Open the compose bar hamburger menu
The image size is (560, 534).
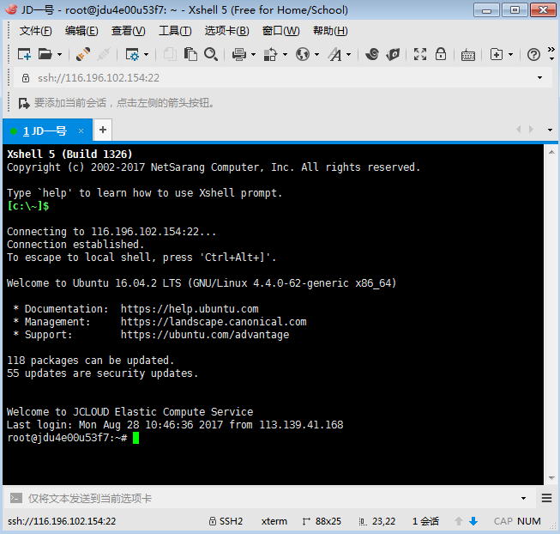[x=546, y=498]
